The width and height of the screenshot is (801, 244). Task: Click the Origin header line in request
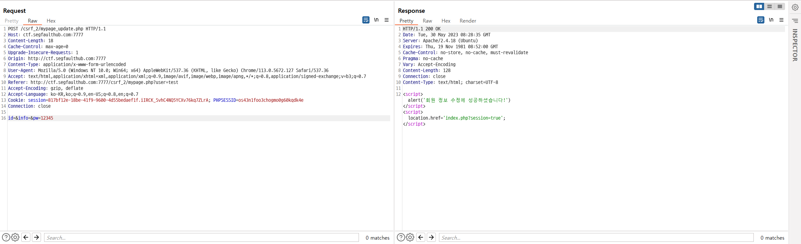point(57,59)
